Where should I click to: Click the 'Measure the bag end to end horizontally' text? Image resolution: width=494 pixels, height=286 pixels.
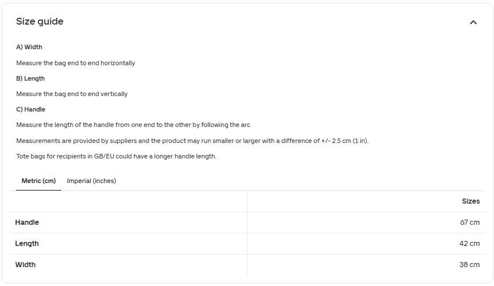coord(76,63)
